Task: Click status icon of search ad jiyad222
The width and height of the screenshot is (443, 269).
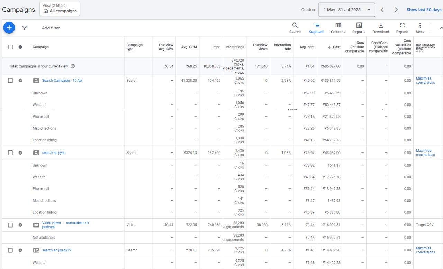Action: tap(20, 250)
